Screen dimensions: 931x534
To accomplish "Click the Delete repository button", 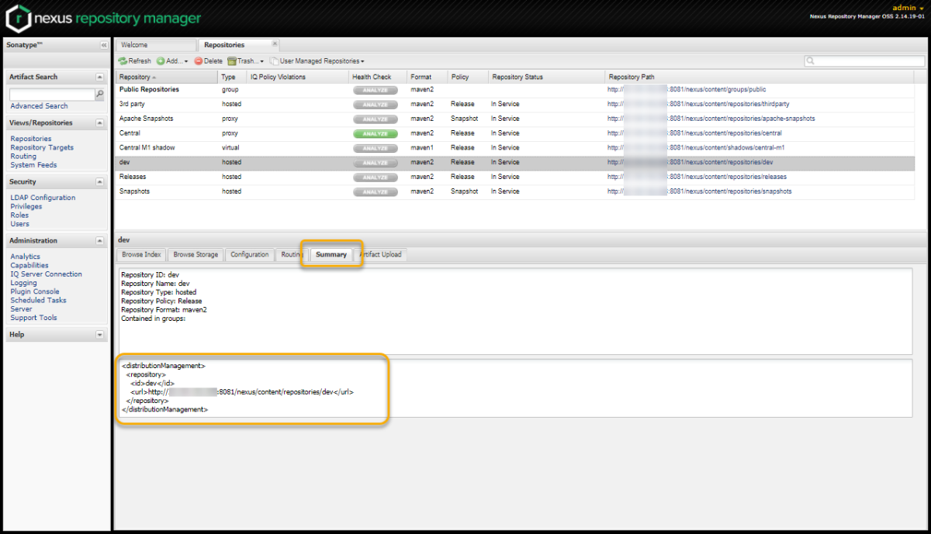I will 209,61.
